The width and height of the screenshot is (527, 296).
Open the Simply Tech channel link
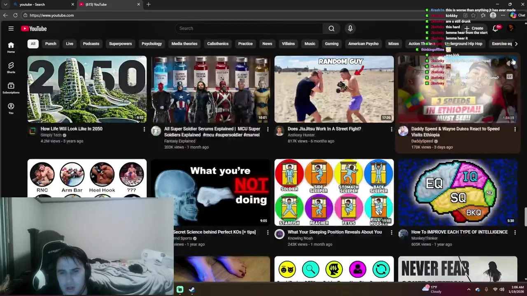[x=51, y=135]
